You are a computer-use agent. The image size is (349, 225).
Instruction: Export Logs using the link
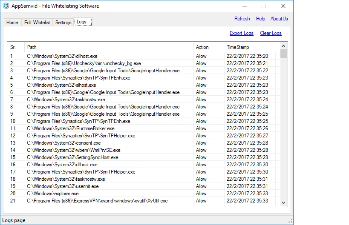tap(241, 33)
